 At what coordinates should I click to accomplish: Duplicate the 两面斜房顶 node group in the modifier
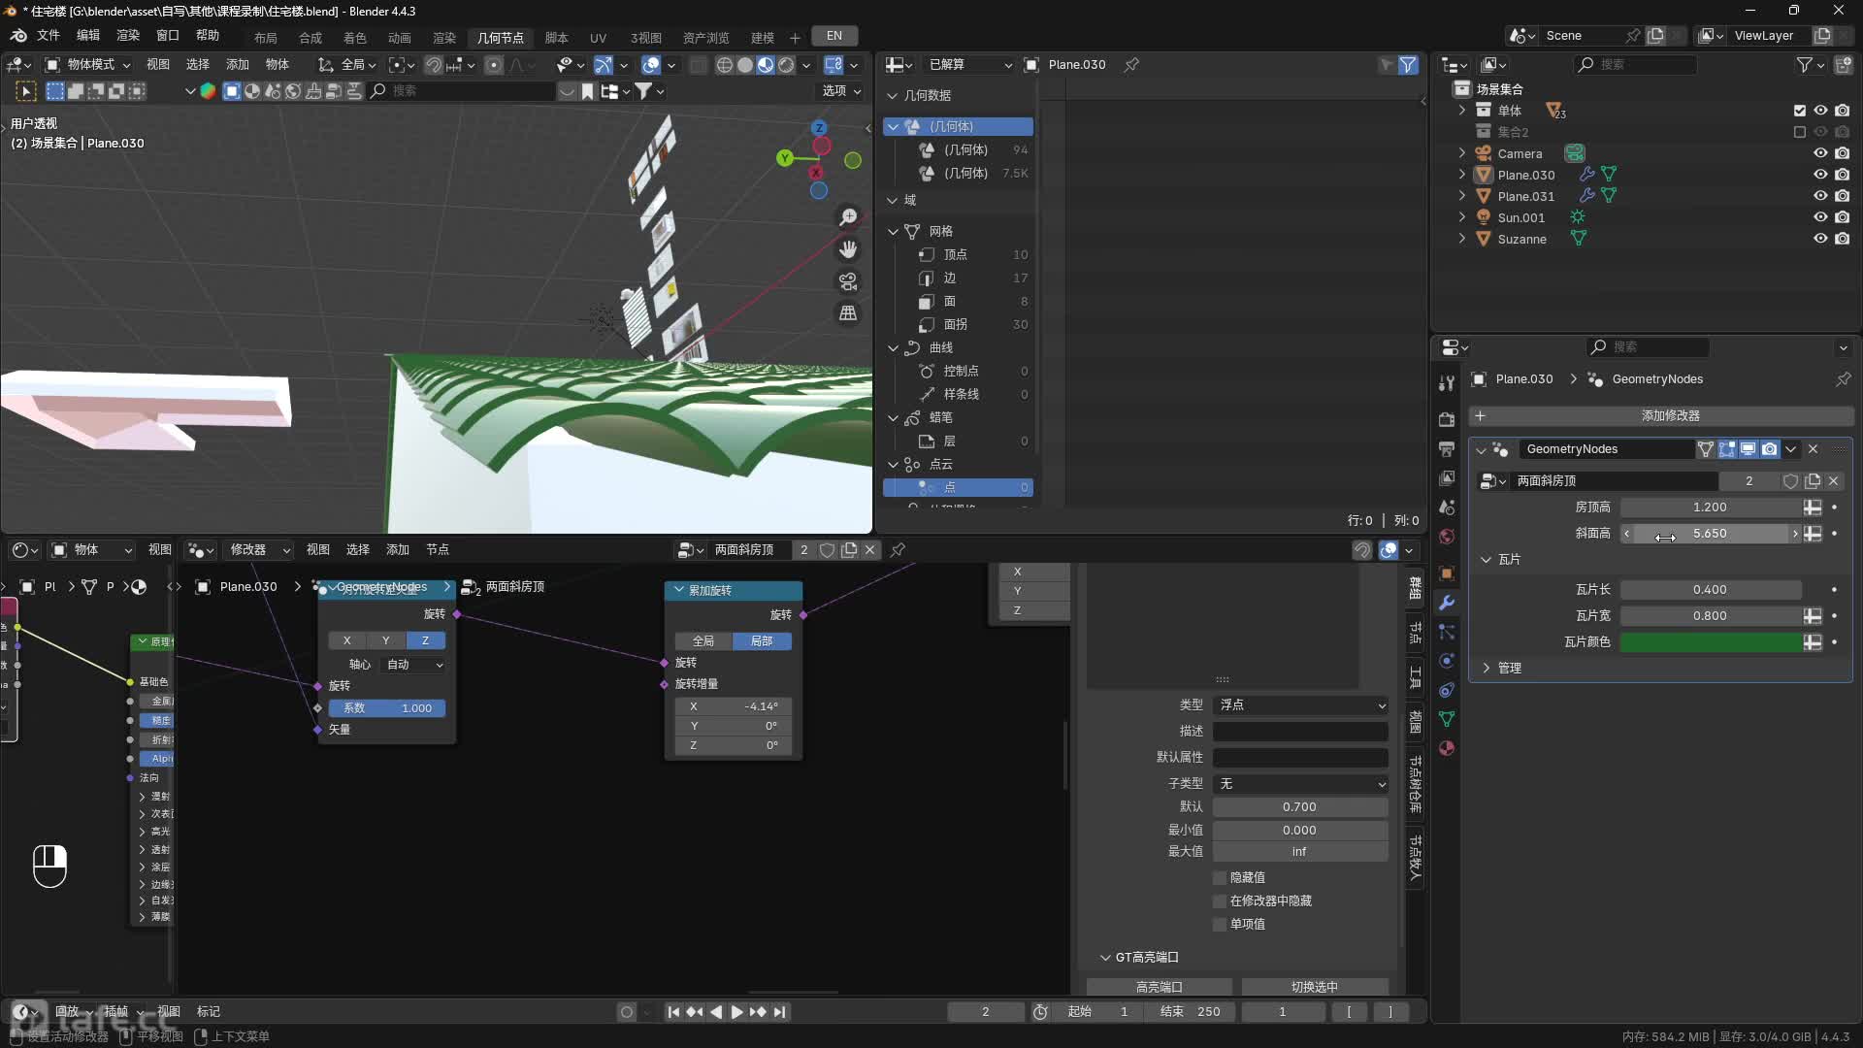(1813, 481)
